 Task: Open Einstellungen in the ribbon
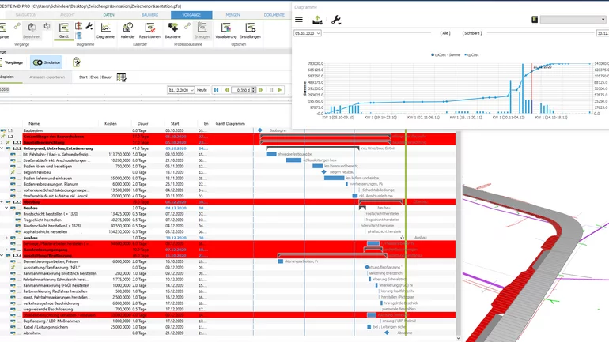[x=250, y=30]
